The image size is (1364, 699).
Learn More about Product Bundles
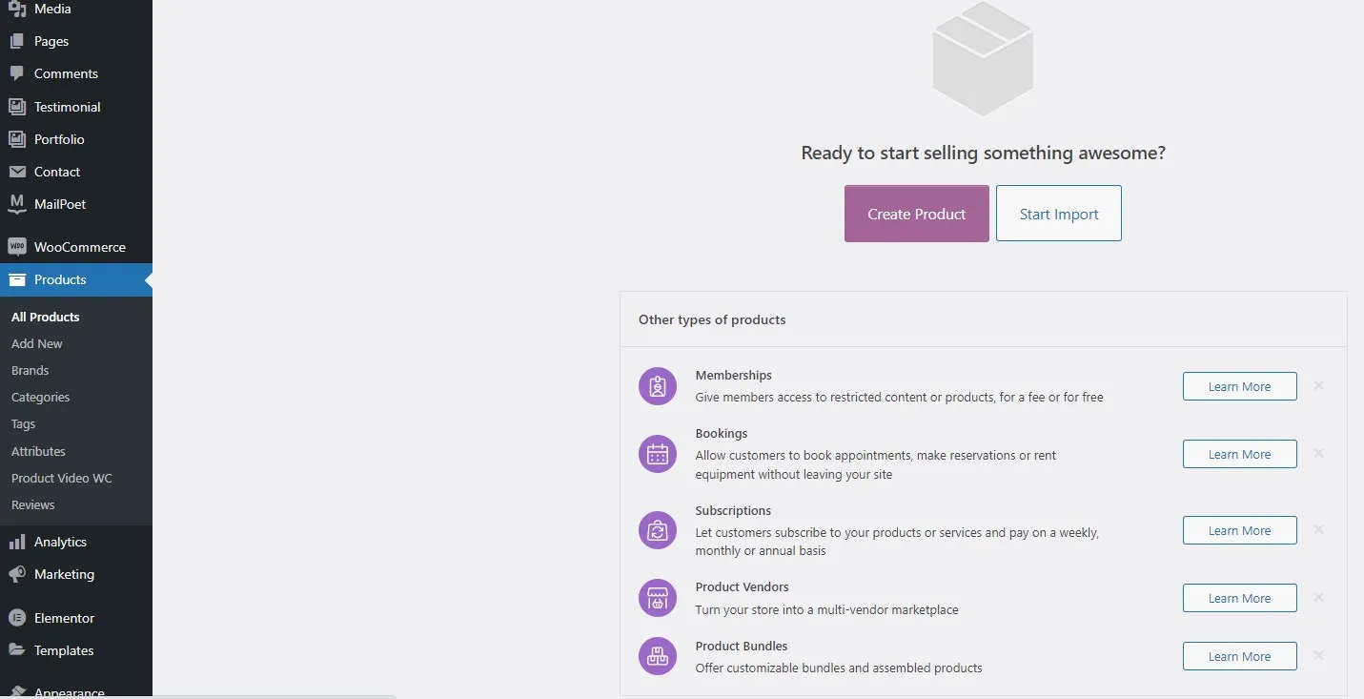1240,656
